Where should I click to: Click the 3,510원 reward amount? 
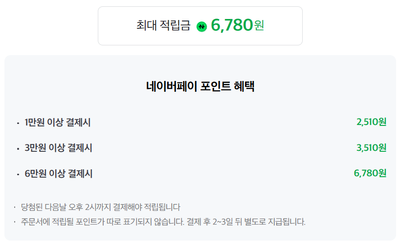click(x=371, y=147)
